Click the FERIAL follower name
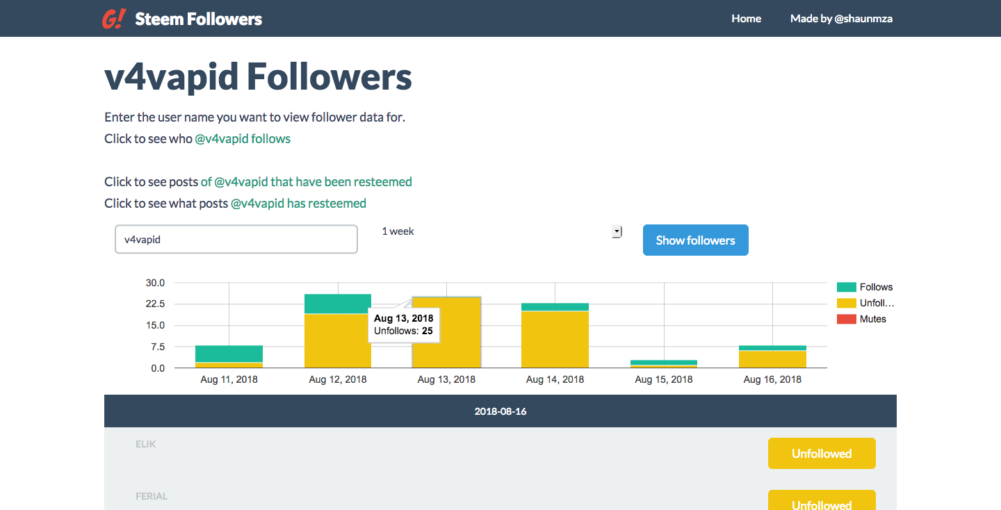Image resolution: width=1001 pixels, height=510 pixels. (x=152, y=496)
